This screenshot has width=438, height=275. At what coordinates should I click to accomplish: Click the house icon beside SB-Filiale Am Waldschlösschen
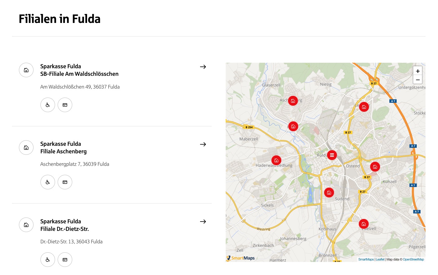pos(26,70)
